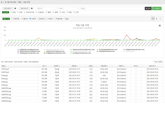Switch to the line chart view icon
Image resolution: width=165 pixels, height=134 pixels.
click(x=153, y=19)
